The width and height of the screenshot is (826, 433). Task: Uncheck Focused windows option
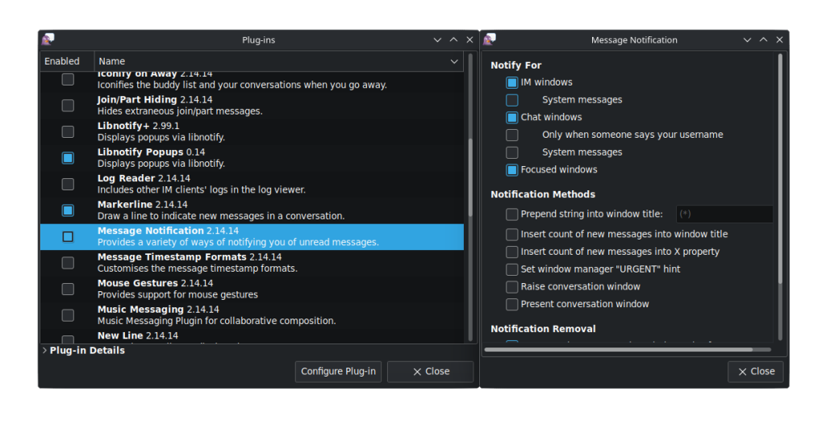tap(512, 170)
